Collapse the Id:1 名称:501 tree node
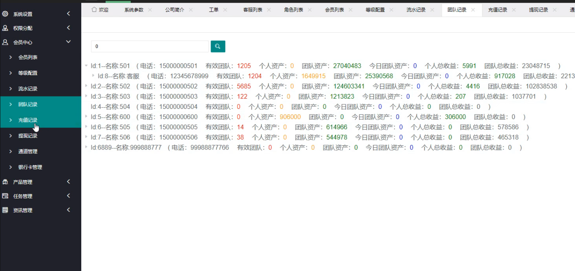The height and width of the screenshot is (271, 575). click(x=87, y=66)
